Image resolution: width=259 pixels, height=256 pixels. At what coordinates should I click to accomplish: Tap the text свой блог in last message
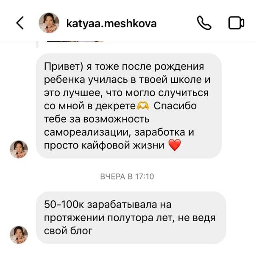click(68, 230)
